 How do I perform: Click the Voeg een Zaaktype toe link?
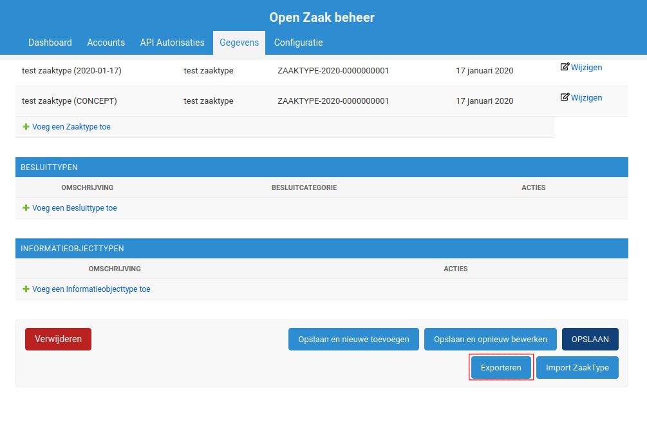[x=71, y=127]
